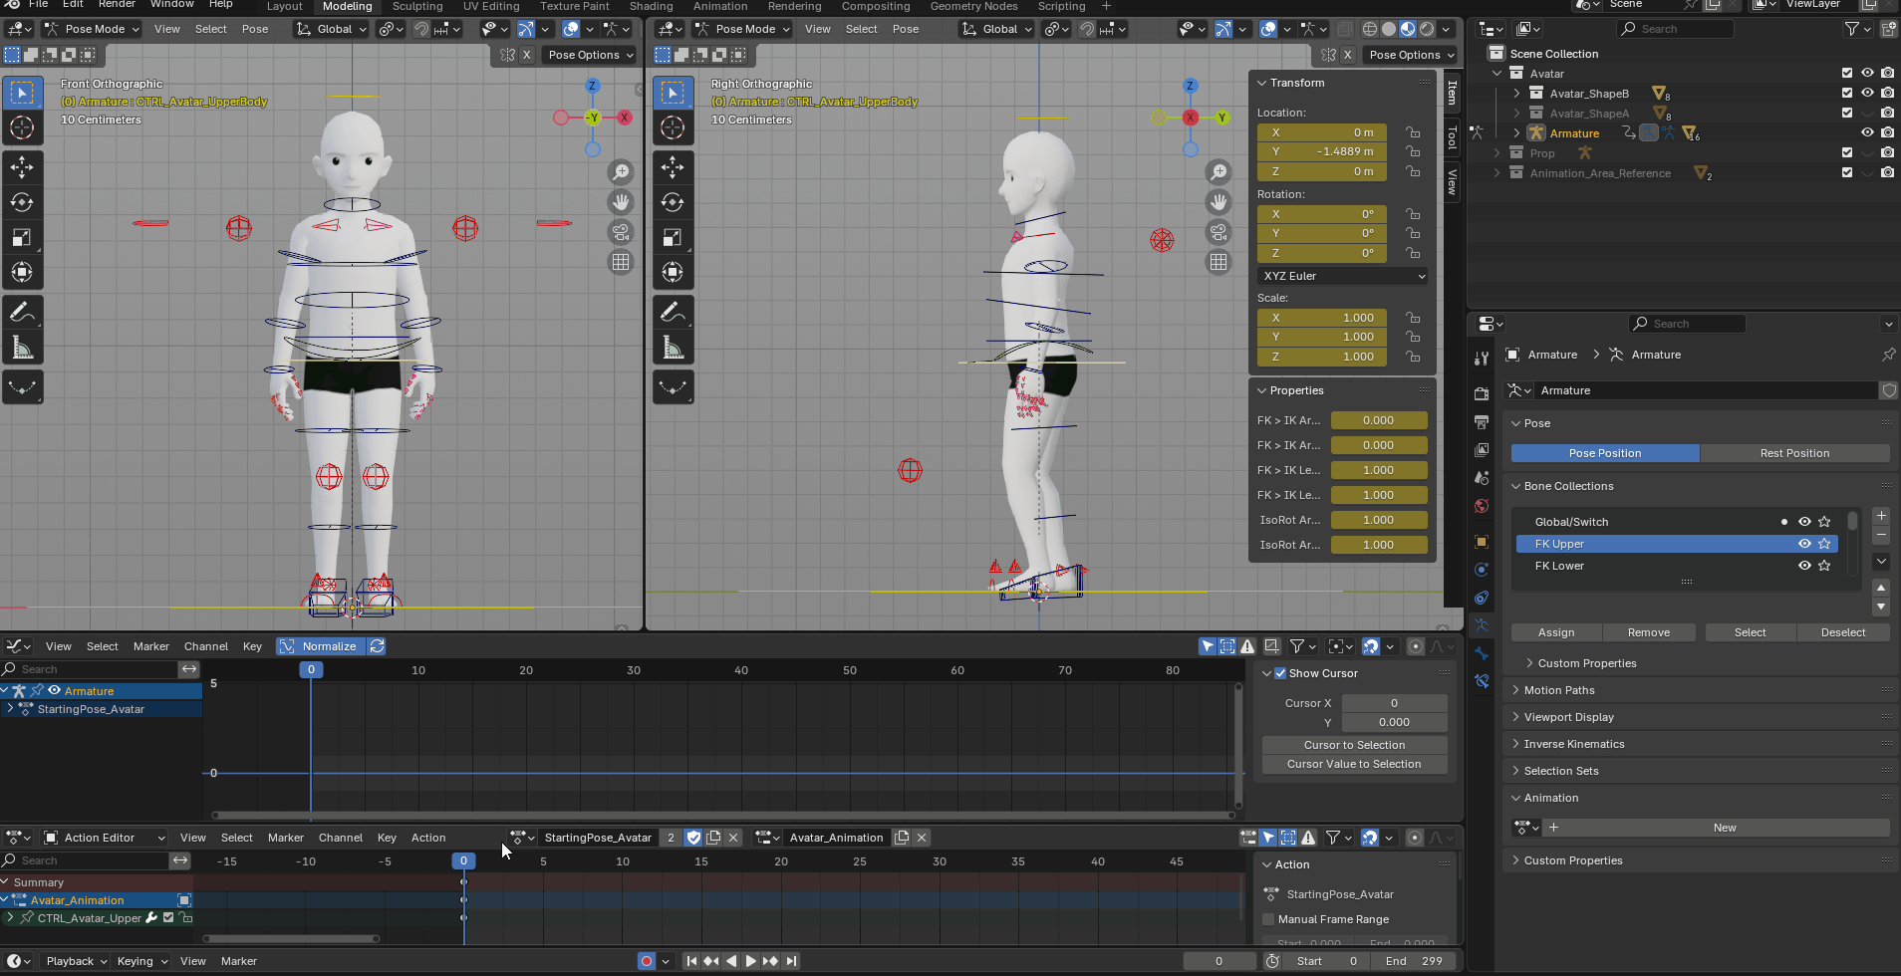Image resolution: width=1901 pixels, height=976 pixels.
Task: Jump to the animation end frame
Action: coord(791,961)
